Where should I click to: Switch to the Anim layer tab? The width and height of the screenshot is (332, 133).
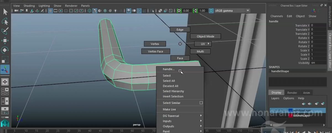pos(307,93)
